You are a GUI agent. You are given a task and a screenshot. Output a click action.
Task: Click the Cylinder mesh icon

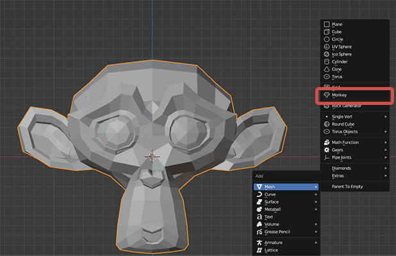[327, 62]
